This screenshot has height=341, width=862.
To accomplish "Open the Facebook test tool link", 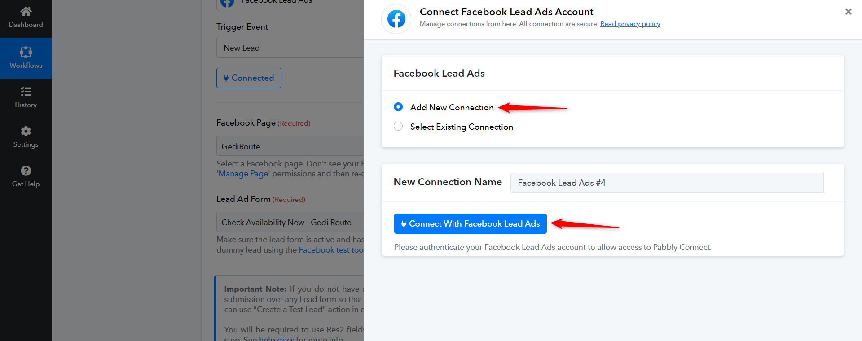I will [331, 250].
